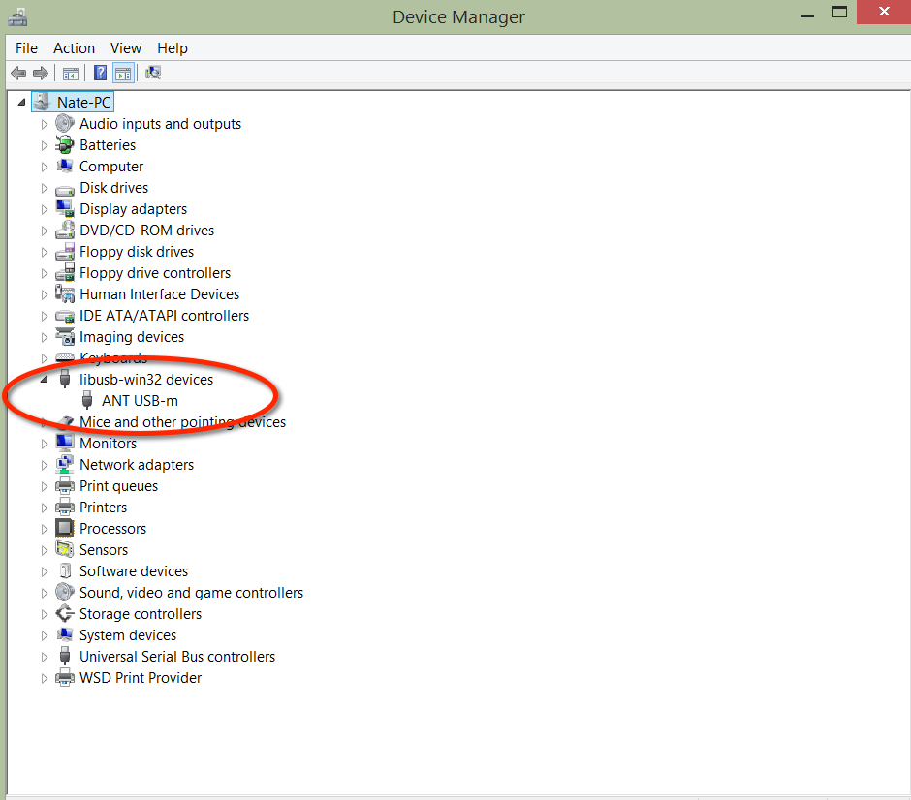Expand the Computer category arrow
Viewport: 911px width, 800px height.
tap(45, 167)
